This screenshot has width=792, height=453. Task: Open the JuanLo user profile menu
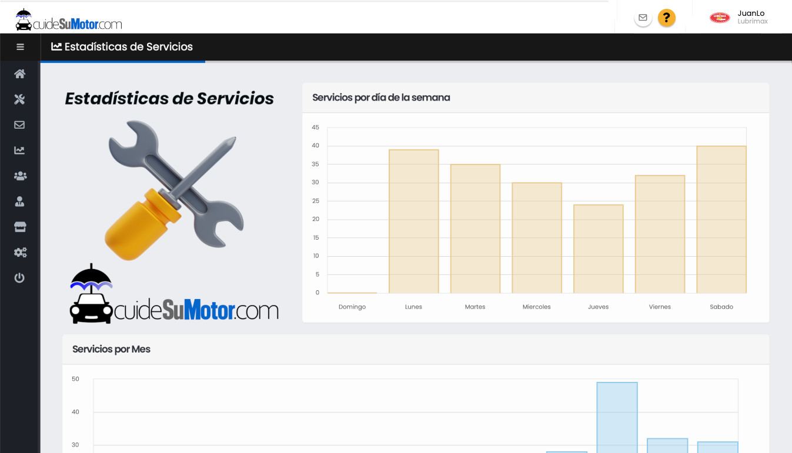click(x=751, y=17)
